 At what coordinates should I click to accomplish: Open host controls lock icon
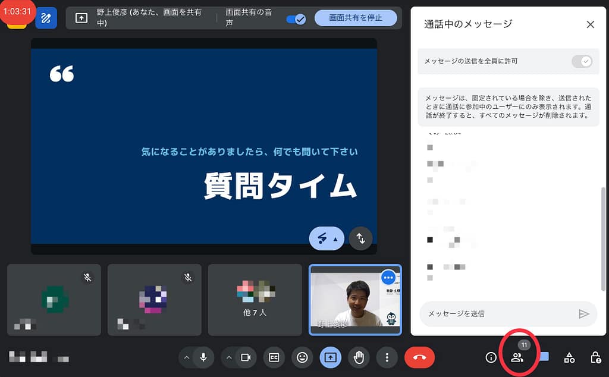tap(595, 357)
